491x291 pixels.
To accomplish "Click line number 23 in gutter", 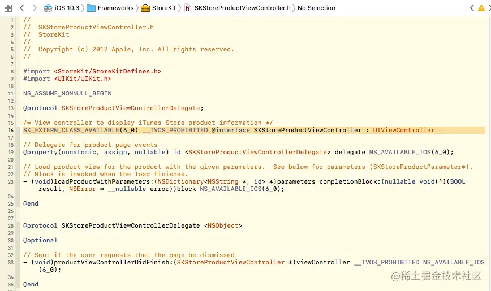I will pyautogui.click(x=11, y=182).
